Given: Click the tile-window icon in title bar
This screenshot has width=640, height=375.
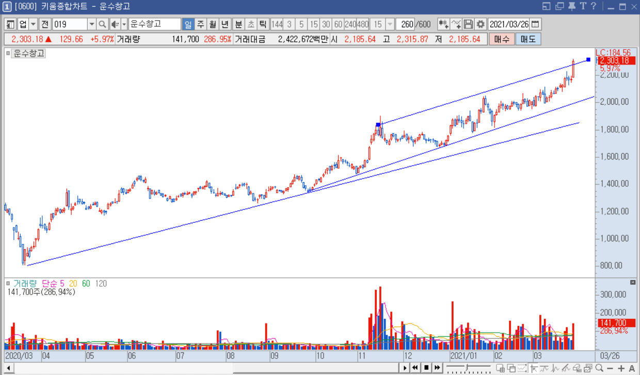Looking at the screenshot, I should [547, 6].
